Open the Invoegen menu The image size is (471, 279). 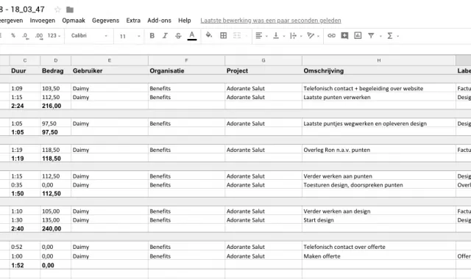[x=43, y=21]
